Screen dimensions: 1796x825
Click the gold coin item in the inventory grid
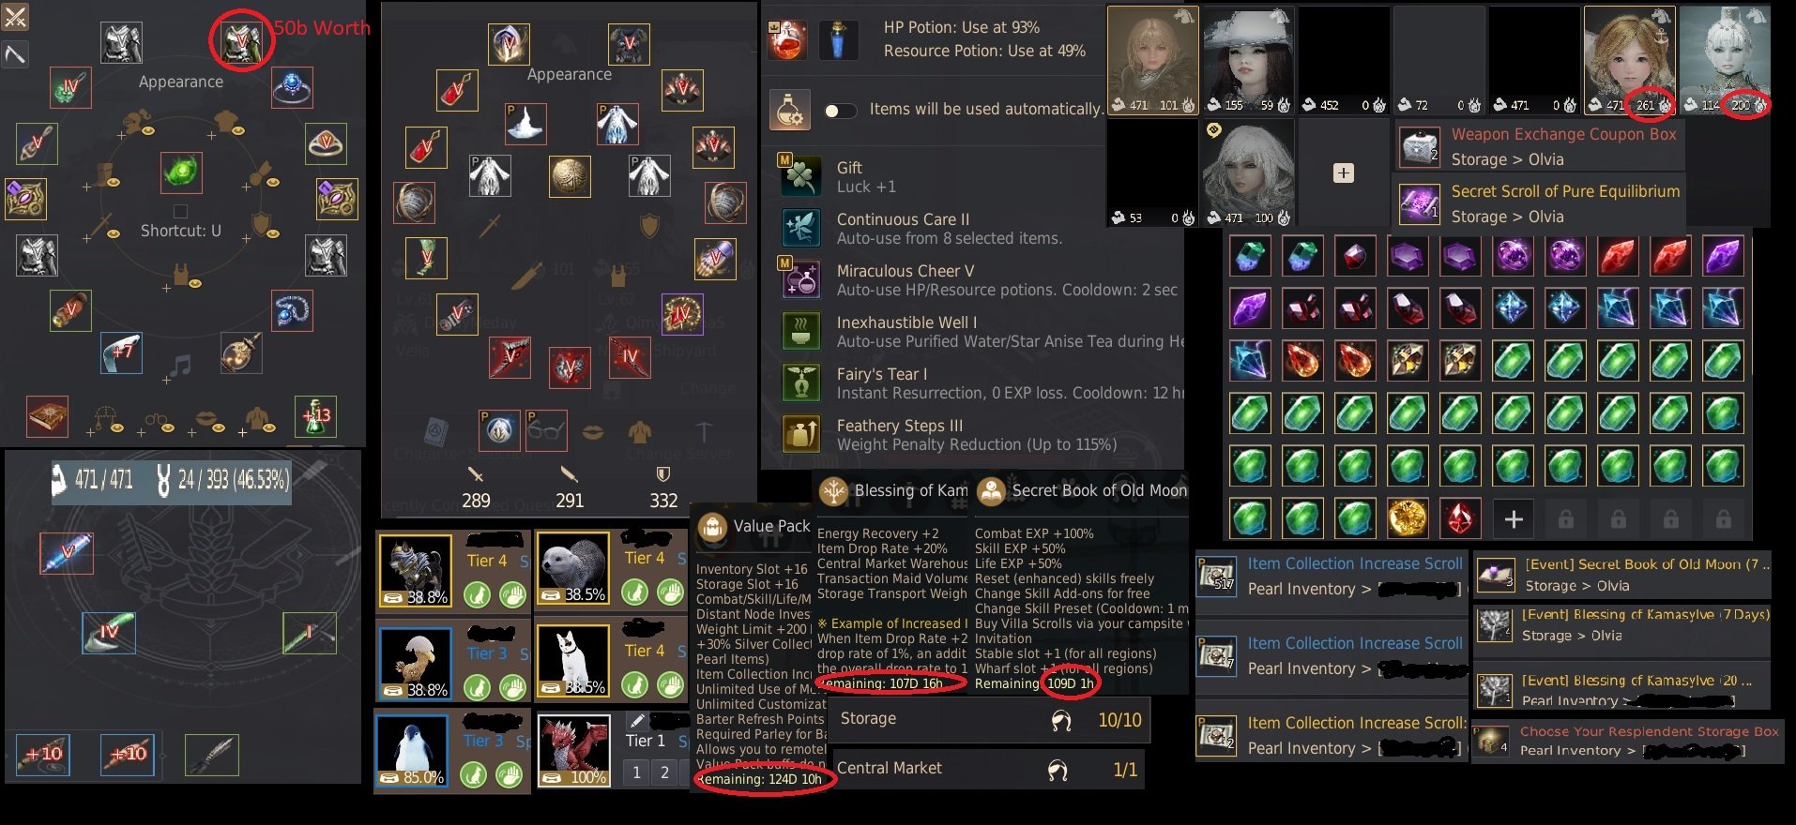click(x=1408, y=518)
